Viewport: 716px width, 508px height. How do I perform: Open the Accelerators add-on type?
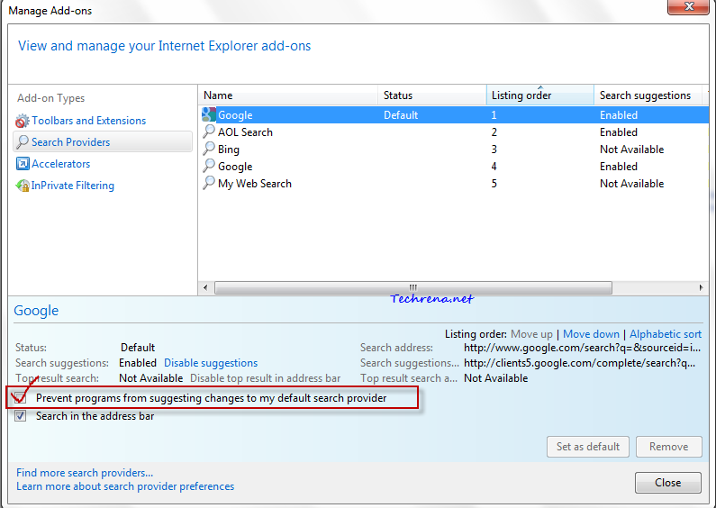pyautogui.click(x=60, y=164)
